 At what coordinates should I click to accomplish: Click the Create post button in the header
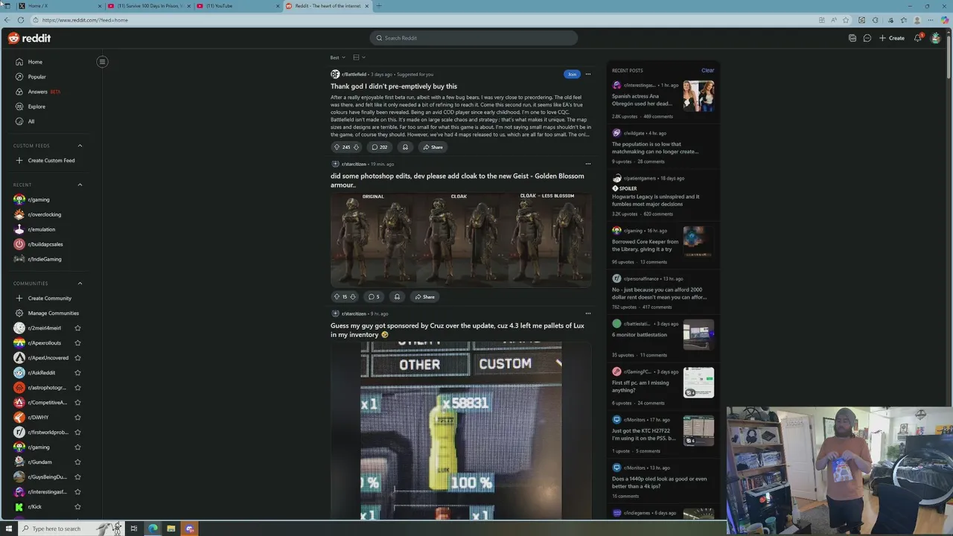(x=892, y=38)
